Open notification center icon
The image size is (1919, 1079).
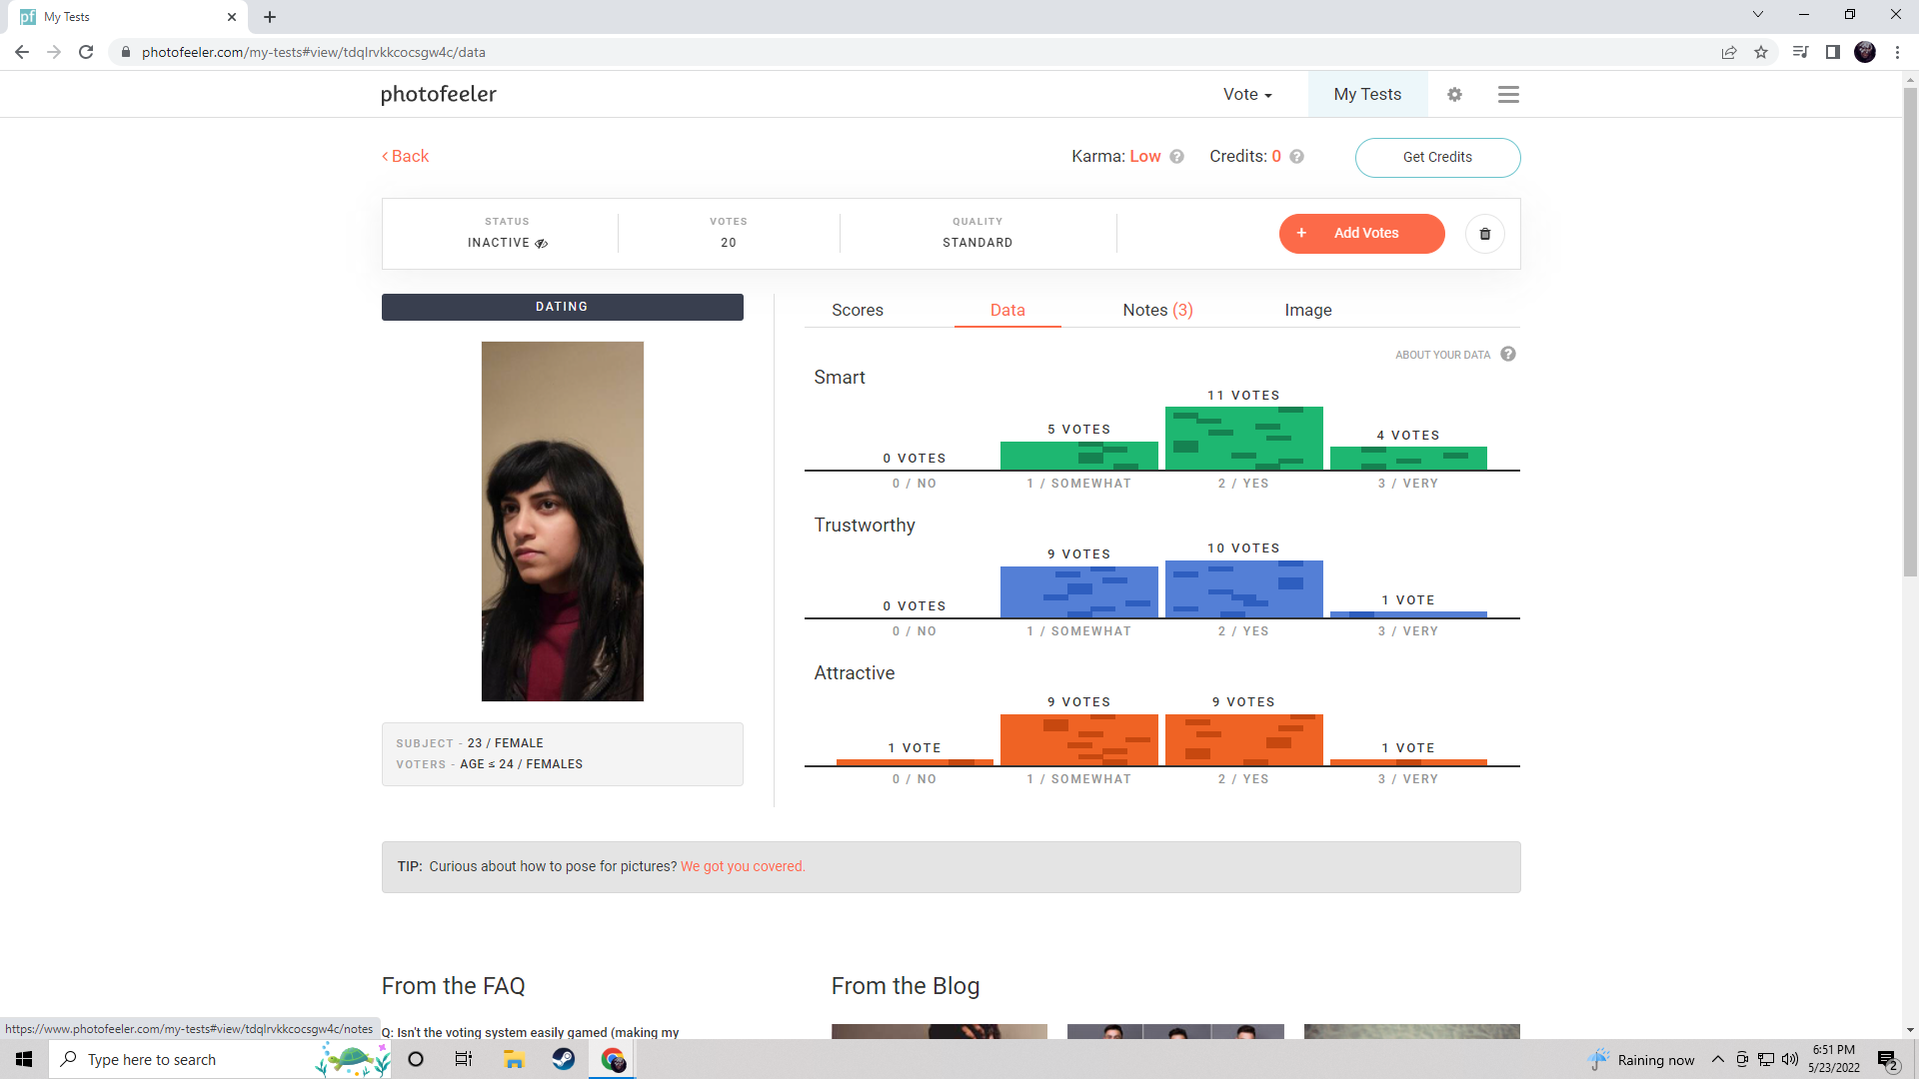point(1887,1060)
